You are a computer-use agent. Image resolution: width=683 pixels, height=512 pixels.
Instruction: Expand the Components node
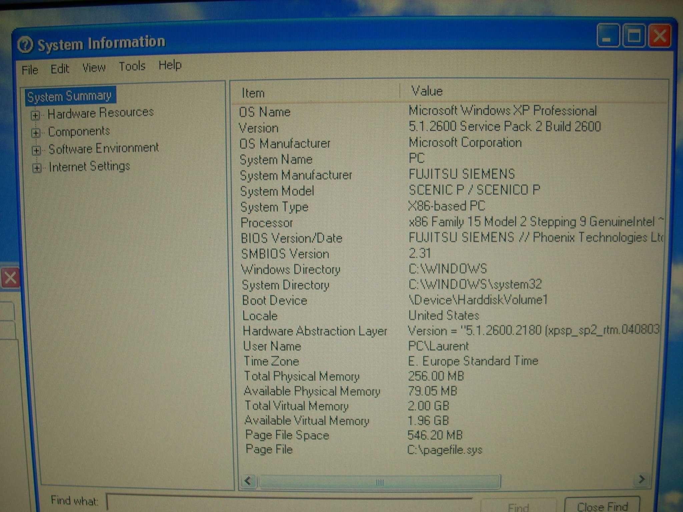(36, 133)
